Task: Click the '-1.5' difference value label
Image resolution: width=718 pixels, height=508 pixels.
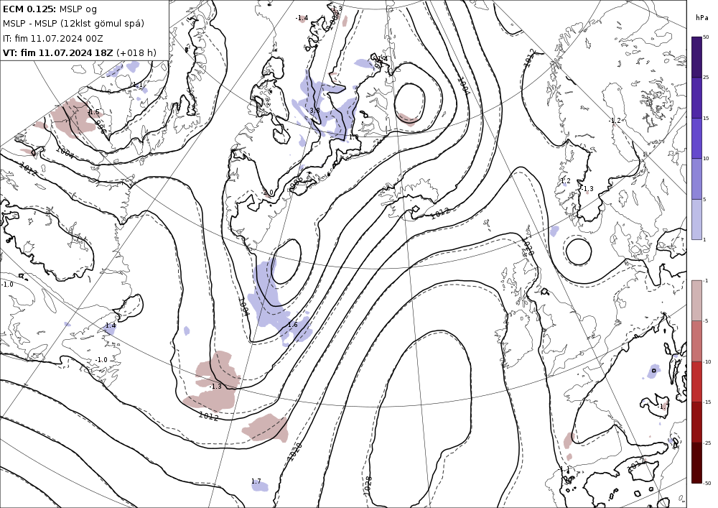Action: [93, 112]
